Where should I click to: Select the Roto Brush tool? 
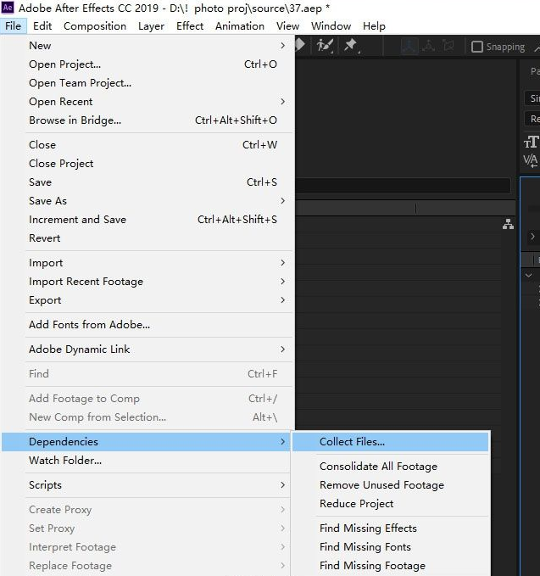click(325, 46)
